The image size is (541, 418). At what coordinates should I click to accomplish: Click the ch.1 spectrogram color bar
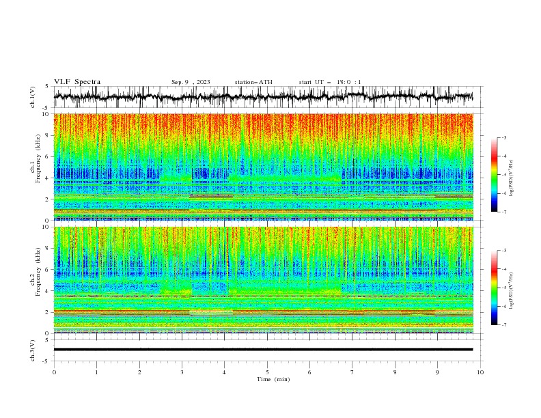coord(494,175)
